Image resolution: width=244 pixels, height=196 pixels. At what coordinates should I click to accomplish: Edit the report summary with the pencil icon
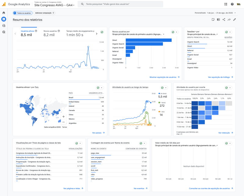pyautogui.click(x=235, y=19)
